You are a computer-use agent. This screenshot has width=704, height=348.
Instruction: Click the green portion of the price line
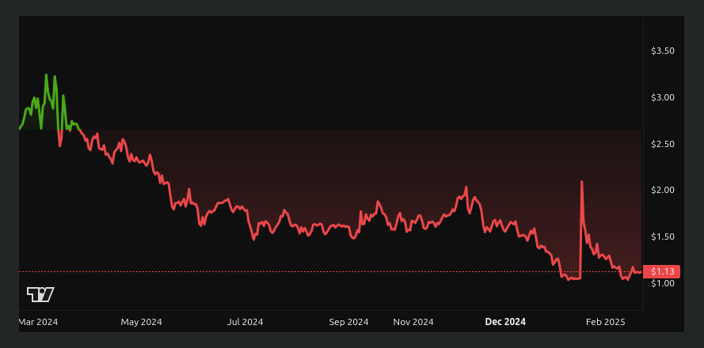46,102
